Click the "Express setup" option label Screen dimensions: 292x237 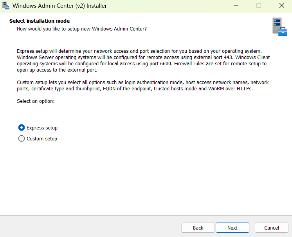click(x=42, y=128)
